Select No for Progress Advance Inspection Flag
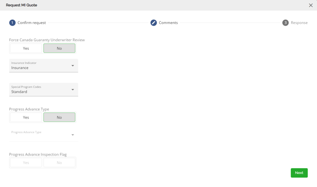Image resolution: width=317 pixels, height=187 pixels. pos(59,163)
